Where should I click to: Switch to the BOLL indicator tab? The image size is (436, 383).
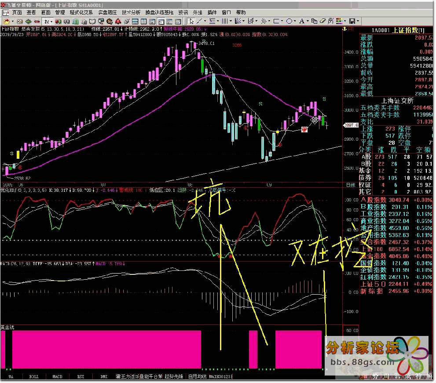[34, 377]
